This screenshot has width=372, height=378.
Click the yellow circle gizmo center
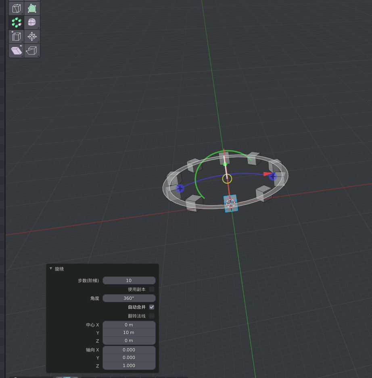tap(227, 179)
